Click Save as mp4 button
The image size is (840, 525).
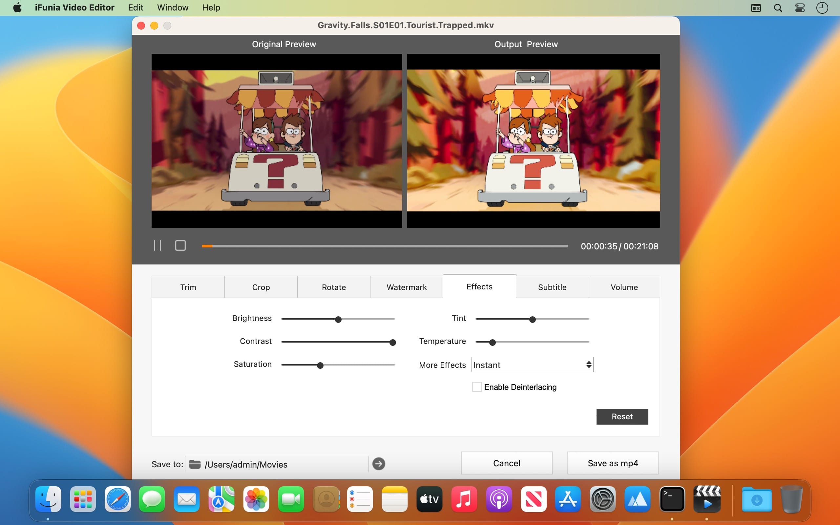point(613,463)
